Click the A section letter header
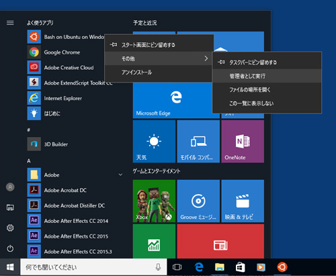 29,160
